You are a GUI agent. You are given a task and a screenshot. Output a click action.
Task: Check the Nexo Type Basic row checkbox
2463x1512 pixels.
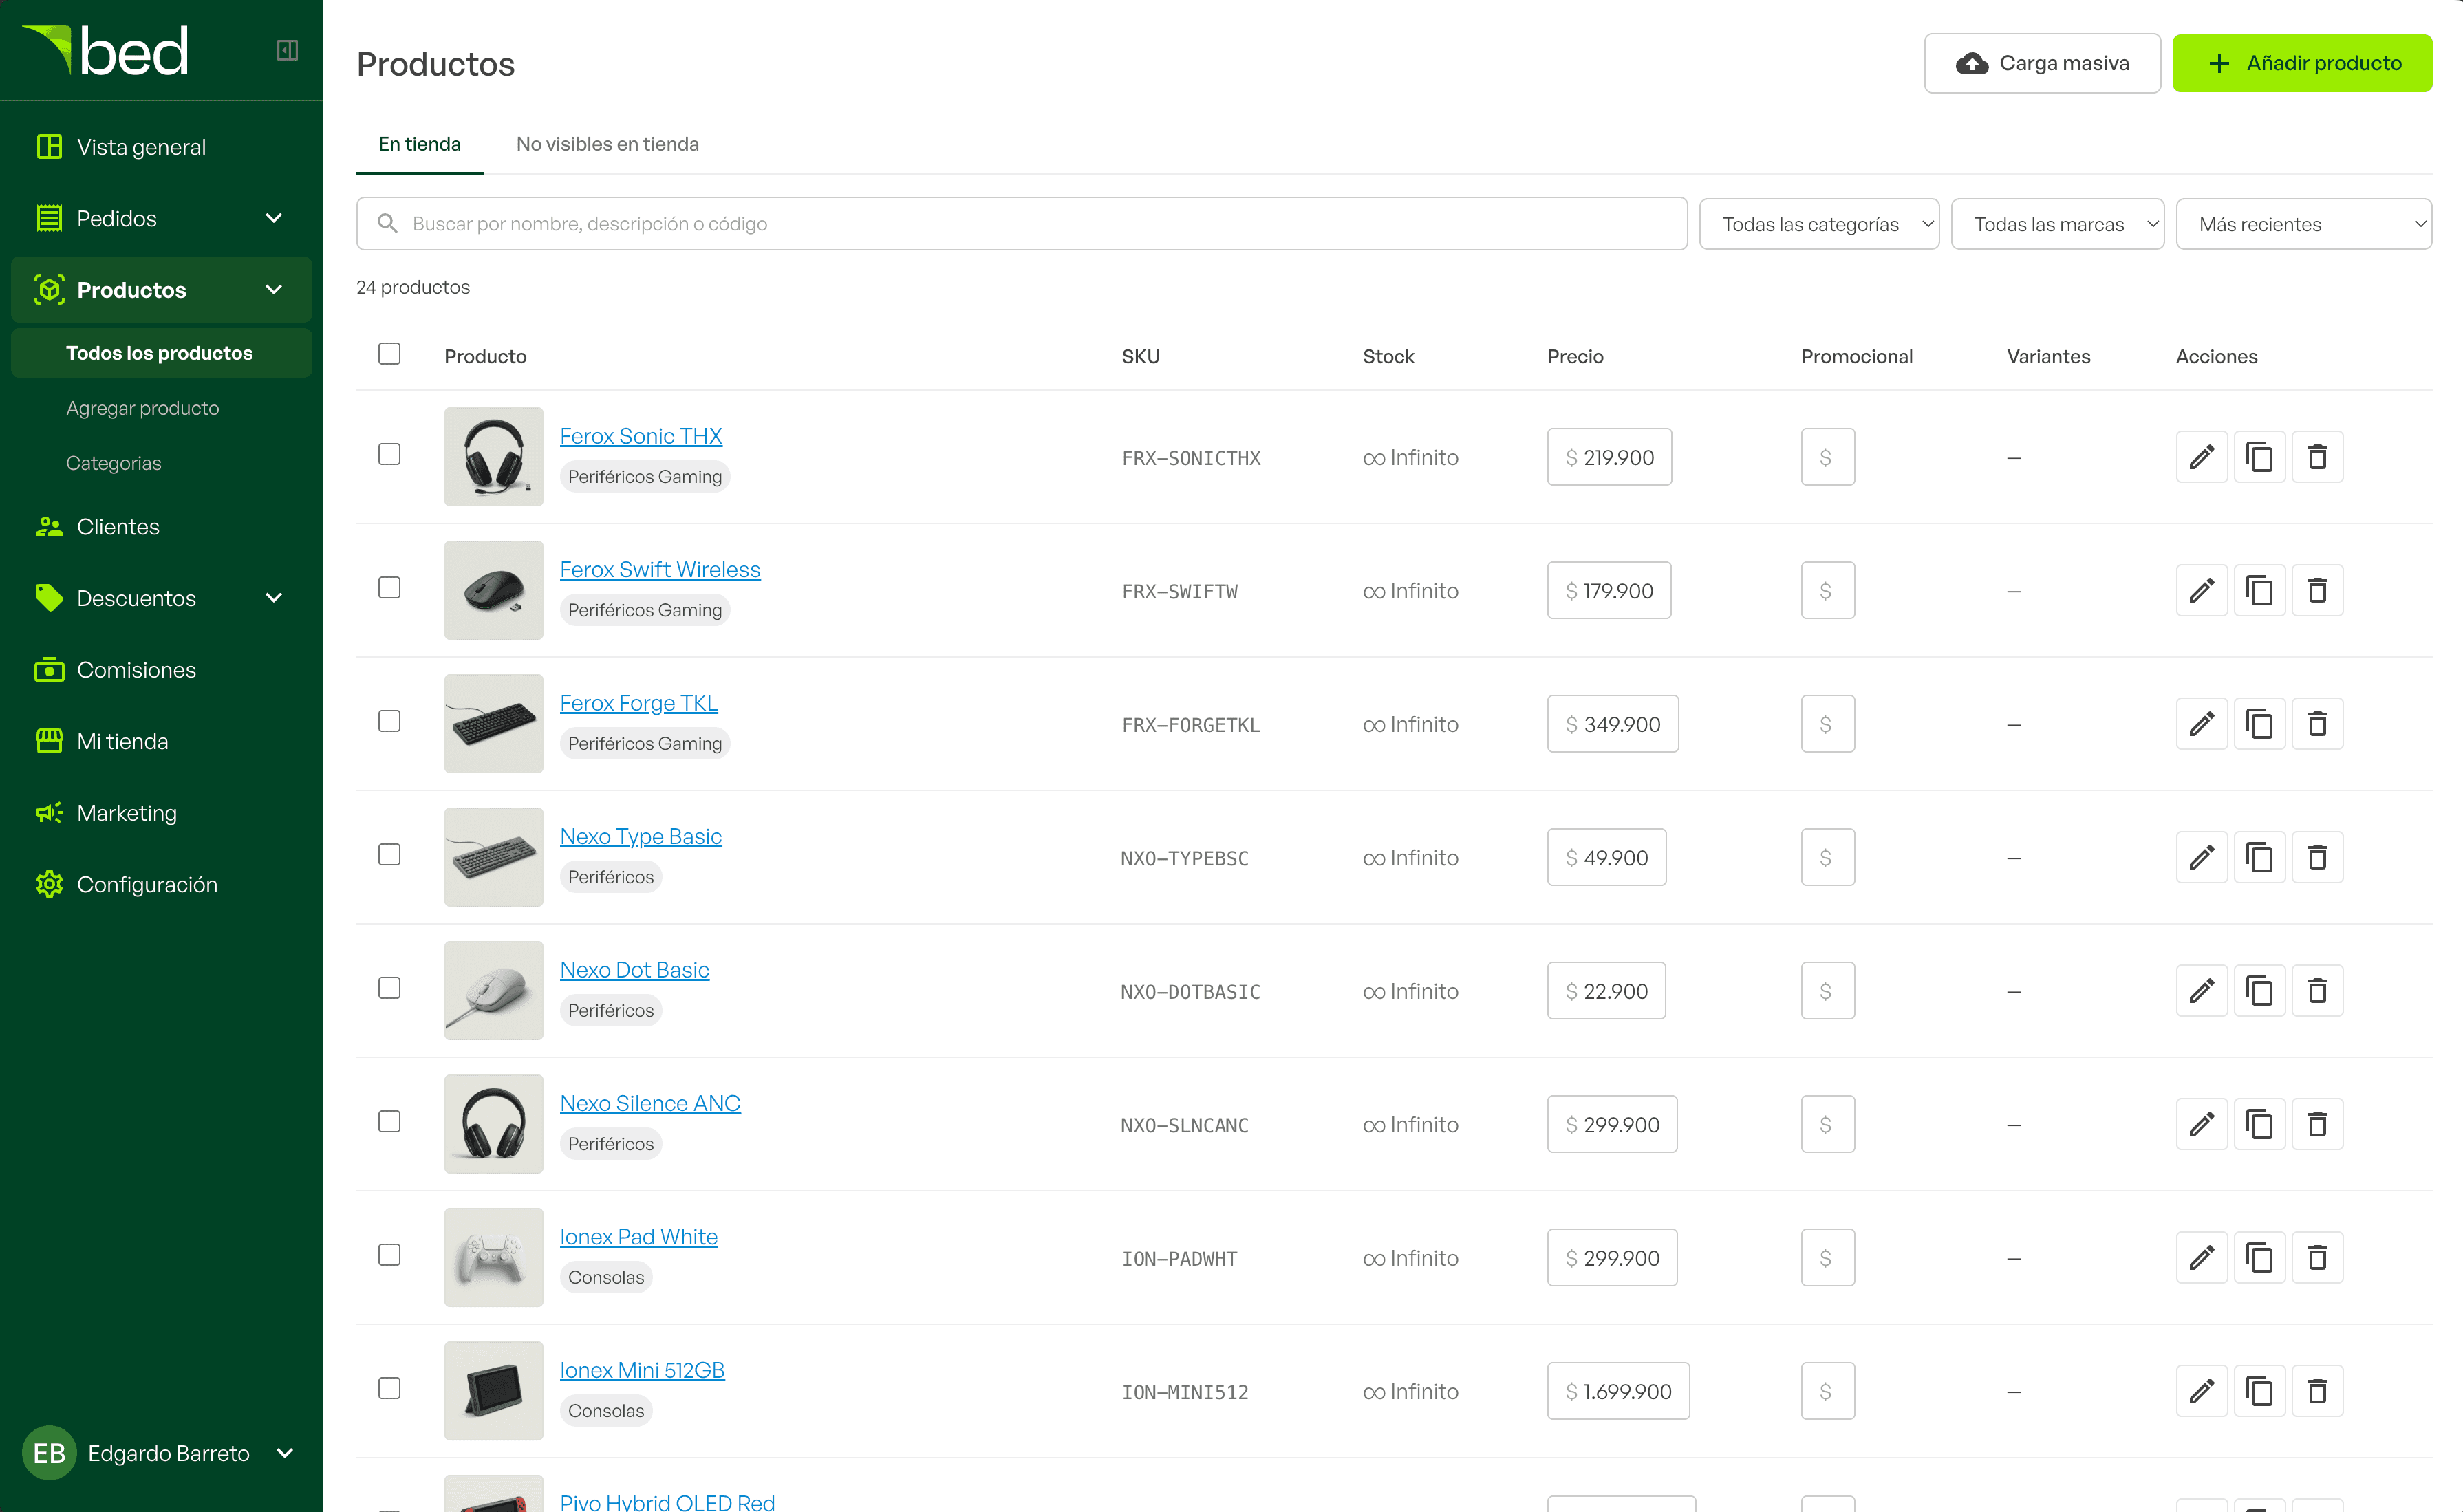[x=389, y=855]
